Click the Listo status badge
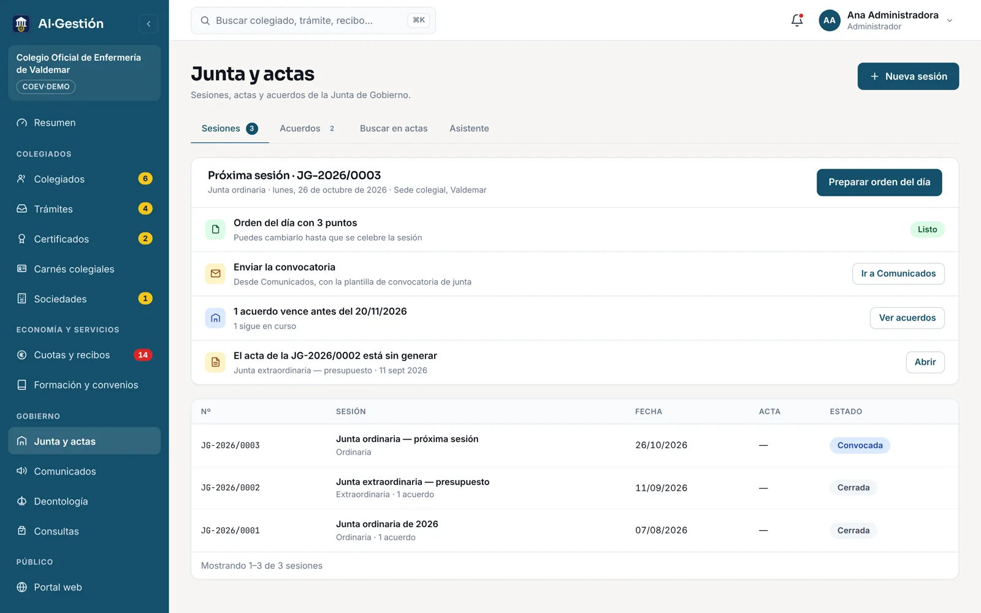The image size is (981, 613). point(927,230)
